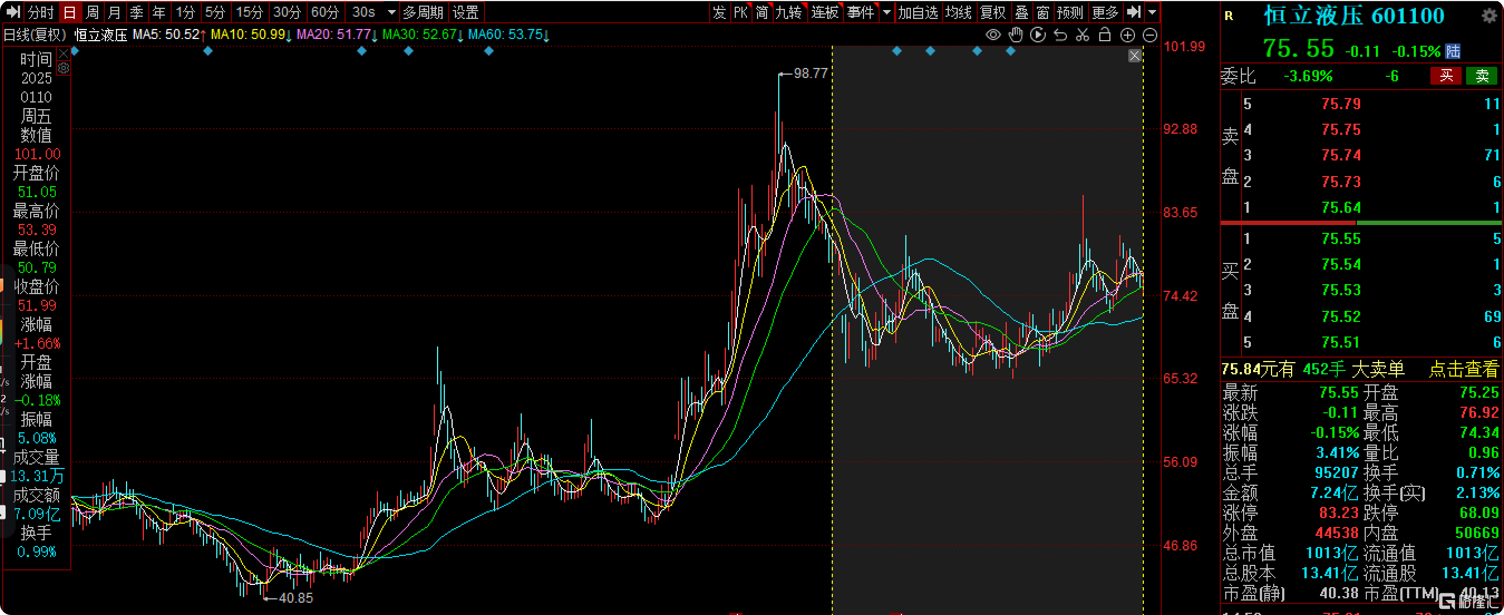Click the replay play icon
Image resolution: width=1504 pixels, height=615 pixels.
[1038, 35]
